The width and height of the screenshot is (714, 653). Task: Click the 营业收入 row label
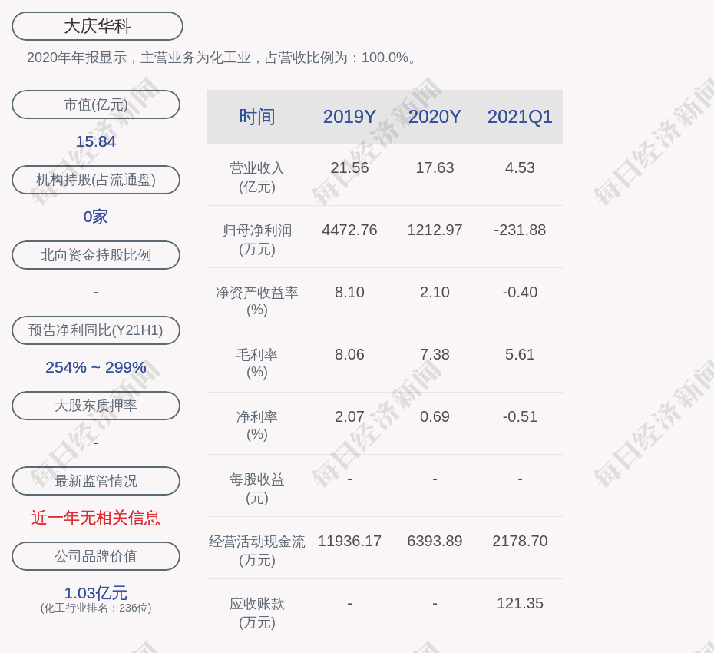257,168
